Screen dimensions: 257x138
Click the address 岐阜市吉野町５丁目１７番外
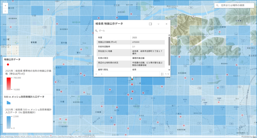tap(147, 52)
